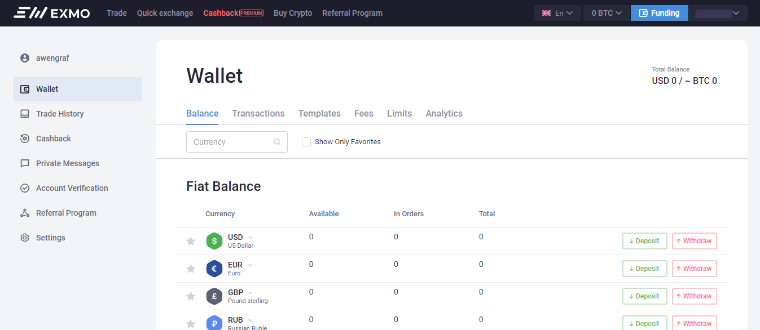Expand the chevron next to USD
This screenshot has width=760, height=330.
[x=250, y=237]
